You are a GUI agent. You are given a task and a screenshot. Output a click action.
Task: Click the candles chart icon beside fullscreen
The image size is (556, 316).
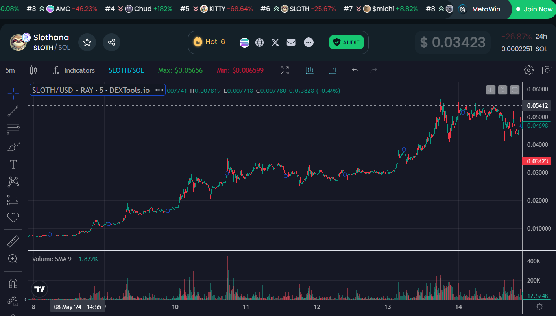(x=310, y=70)
